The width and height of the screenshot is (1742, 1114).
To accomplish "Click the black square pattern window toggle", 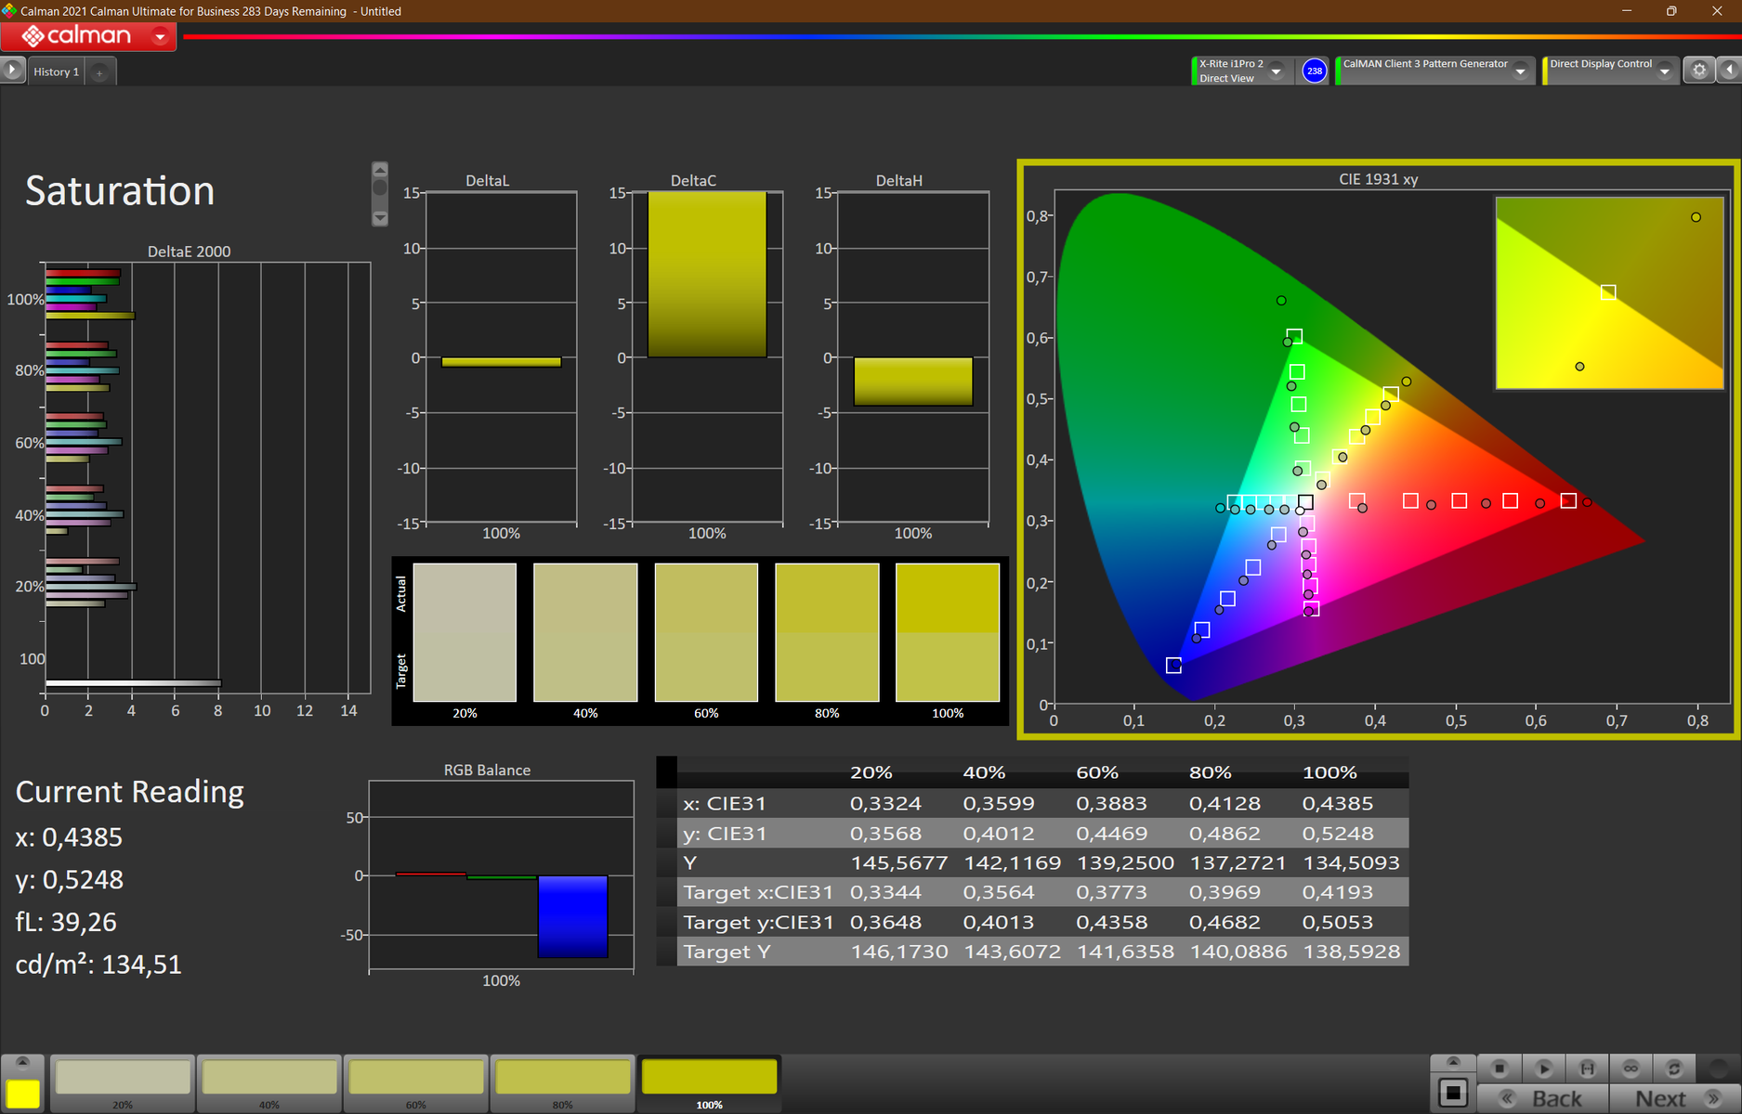I will [x=1453, y=1094].
